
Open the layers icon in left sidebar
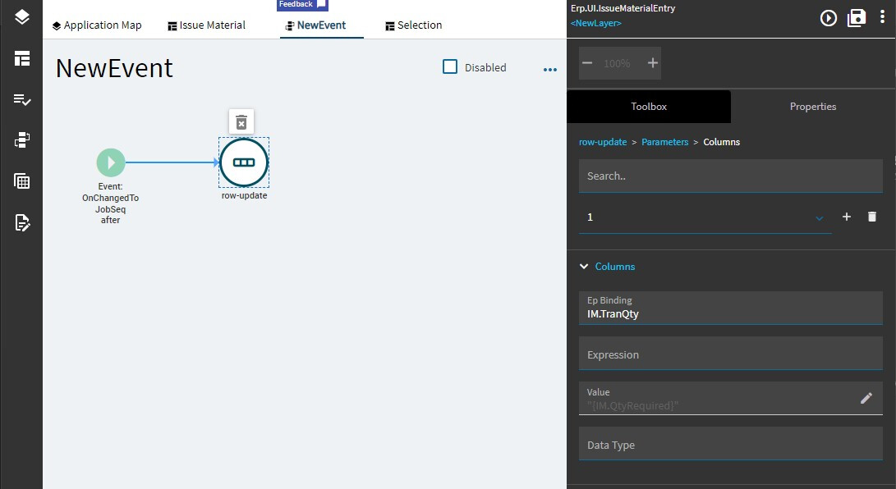(x=21, y=17)
